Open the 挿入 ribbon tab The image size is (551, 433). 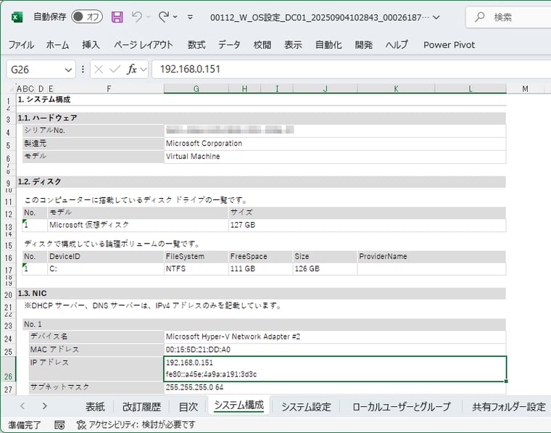(91, 45)
